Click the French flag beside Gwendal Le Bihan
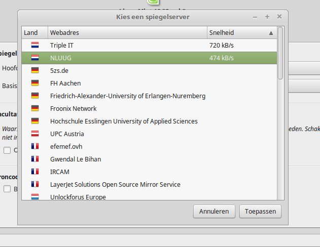320x247 pixels. click(35, 159)
